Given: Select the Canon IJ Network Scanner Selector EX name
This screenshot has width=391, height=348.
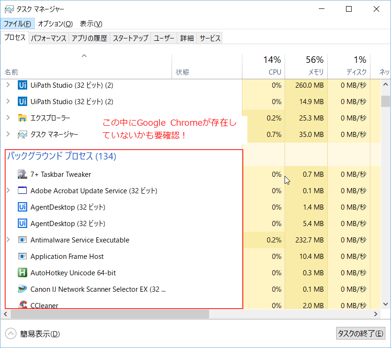Looking at the screenshot, I should (98, 289).
